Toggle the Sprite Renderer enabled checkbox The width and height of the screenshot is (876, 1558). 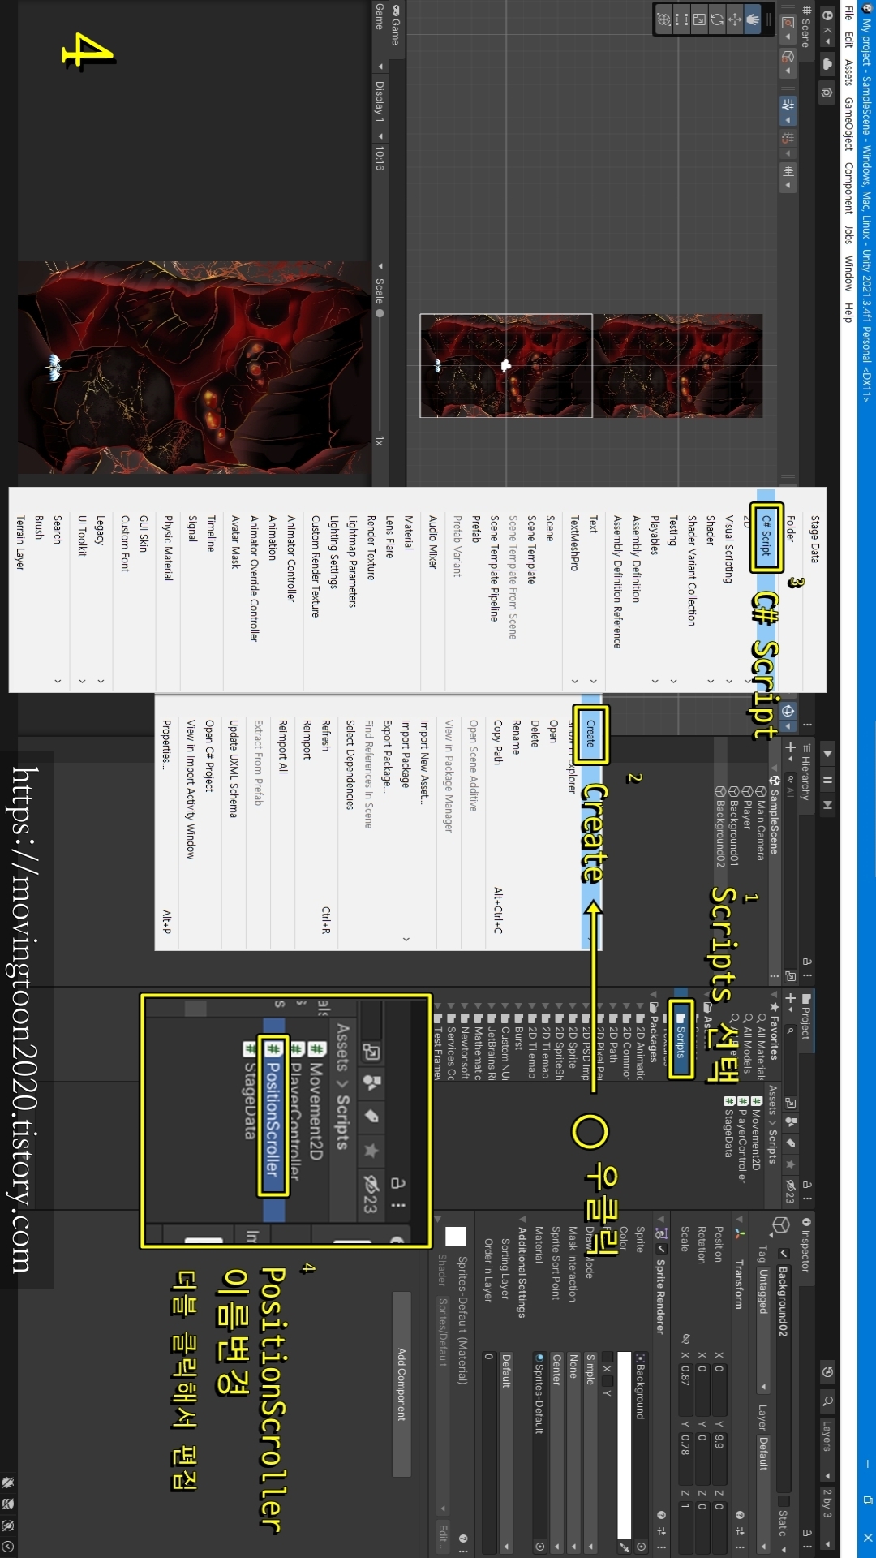click(x=661, y=1249)
